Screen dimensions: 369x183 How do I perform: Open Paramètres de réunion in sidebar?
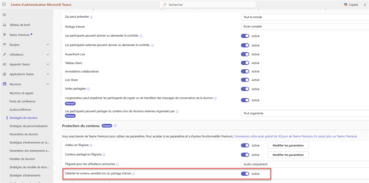click(x=24, y=134)
